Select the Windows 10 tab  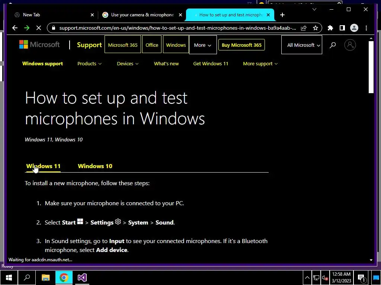coord(95,166)
